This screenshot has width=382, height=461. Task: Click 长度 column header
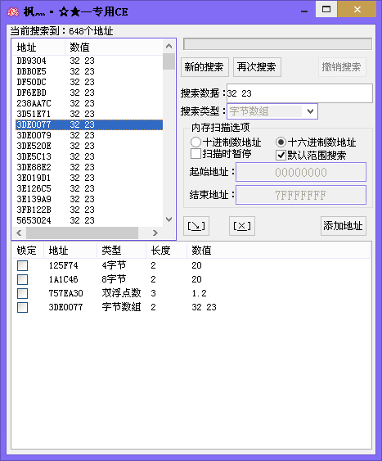coord(166,251)
